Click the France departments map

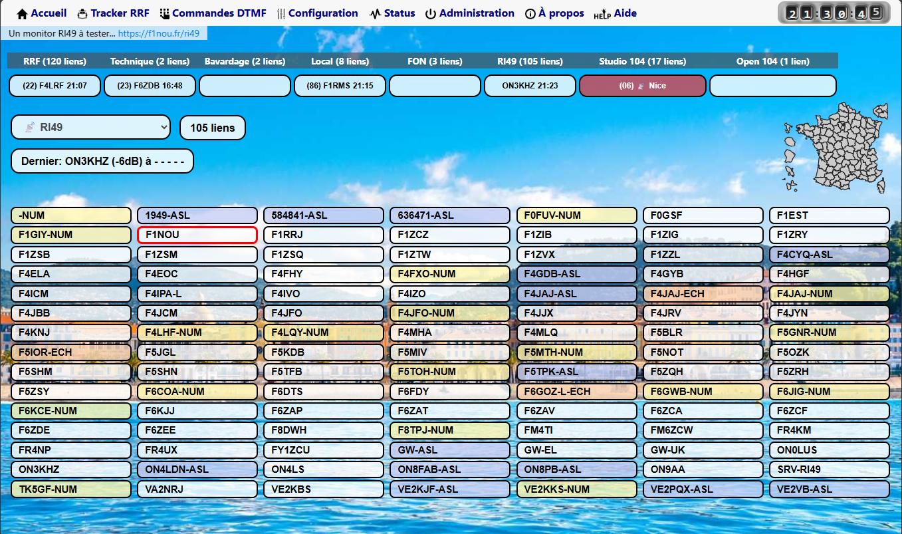[834, 148]
